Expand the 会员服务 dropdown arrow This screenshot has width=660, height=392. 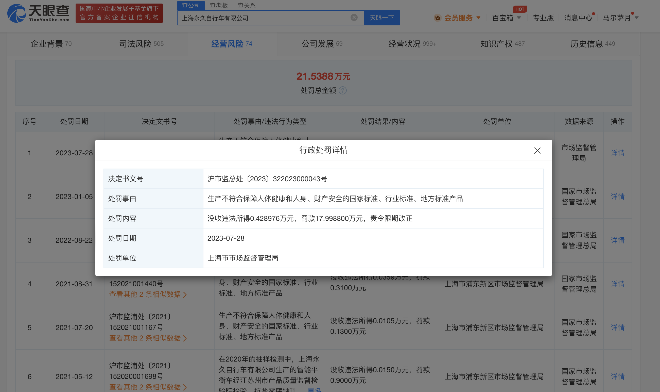point(478,18)
